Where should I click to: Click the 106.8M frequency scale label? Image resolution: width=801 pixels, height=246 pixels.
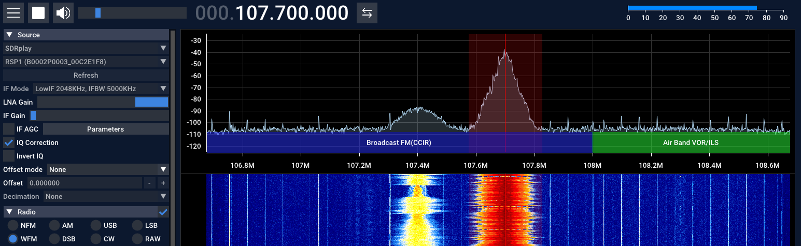click(x=242, y=165)
